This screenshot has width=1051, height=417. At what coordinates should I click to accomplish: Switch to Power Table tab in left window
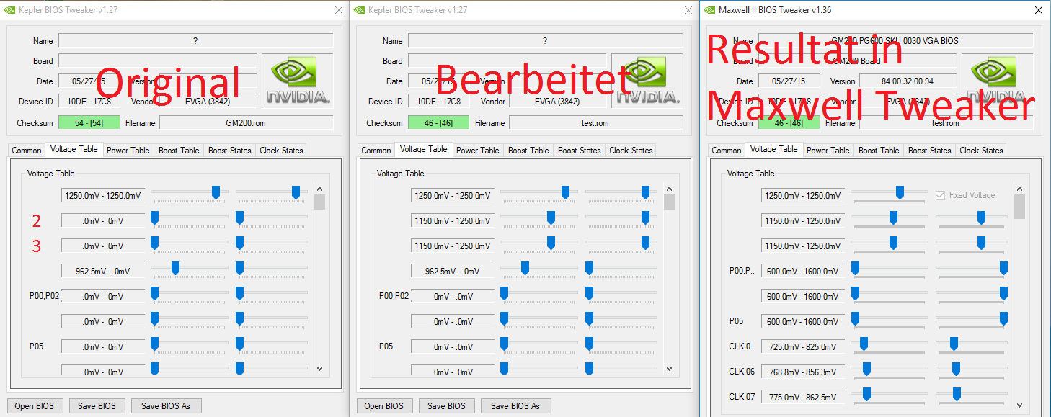(x=128, y=150)
